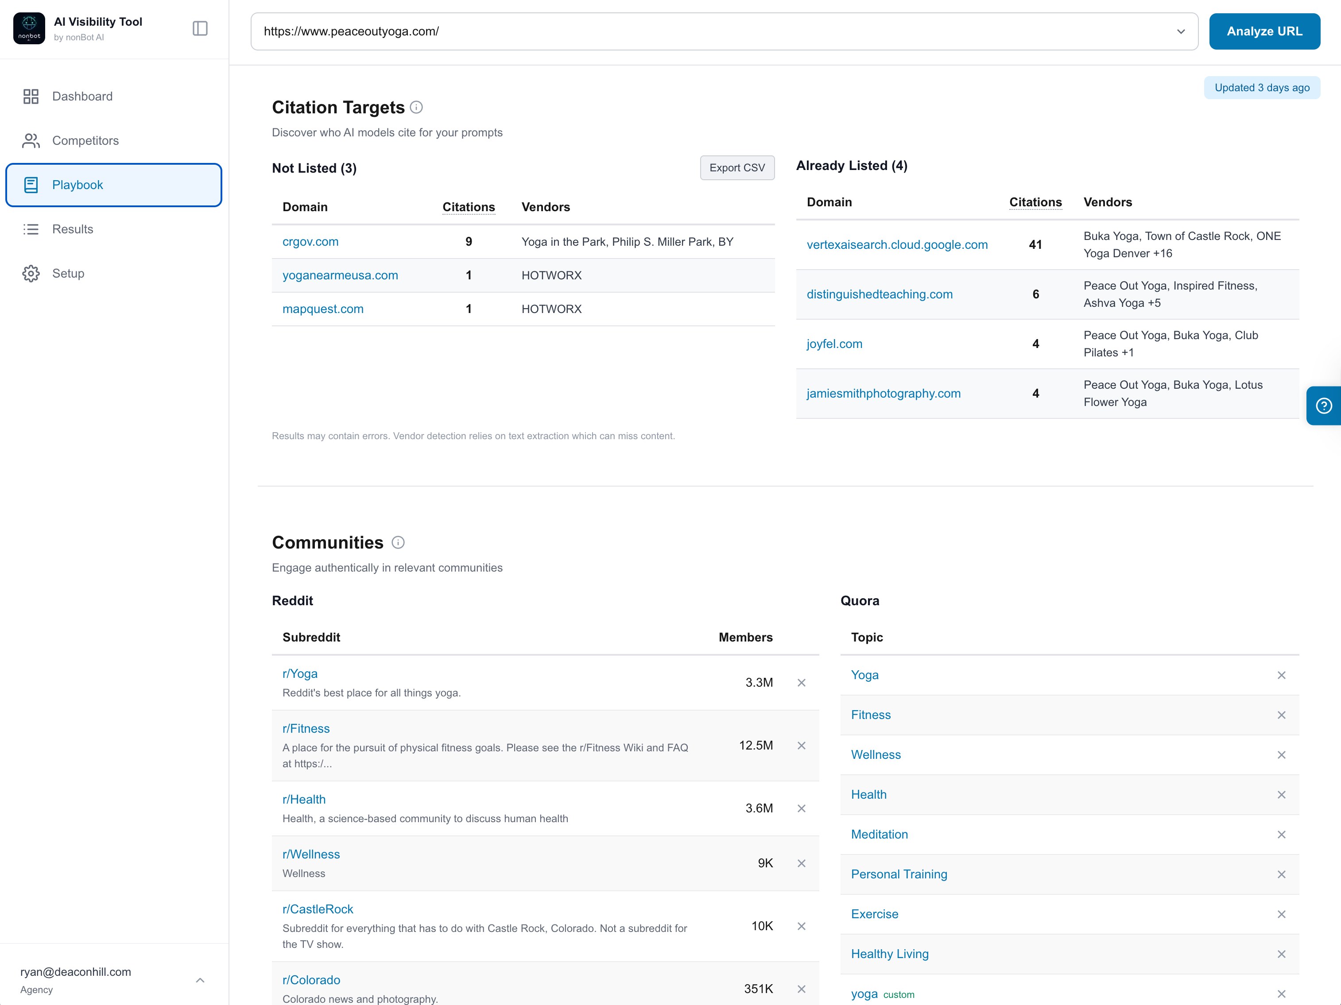Expand the ryan@deaconhill.com account menu

(x=200, y=980)
